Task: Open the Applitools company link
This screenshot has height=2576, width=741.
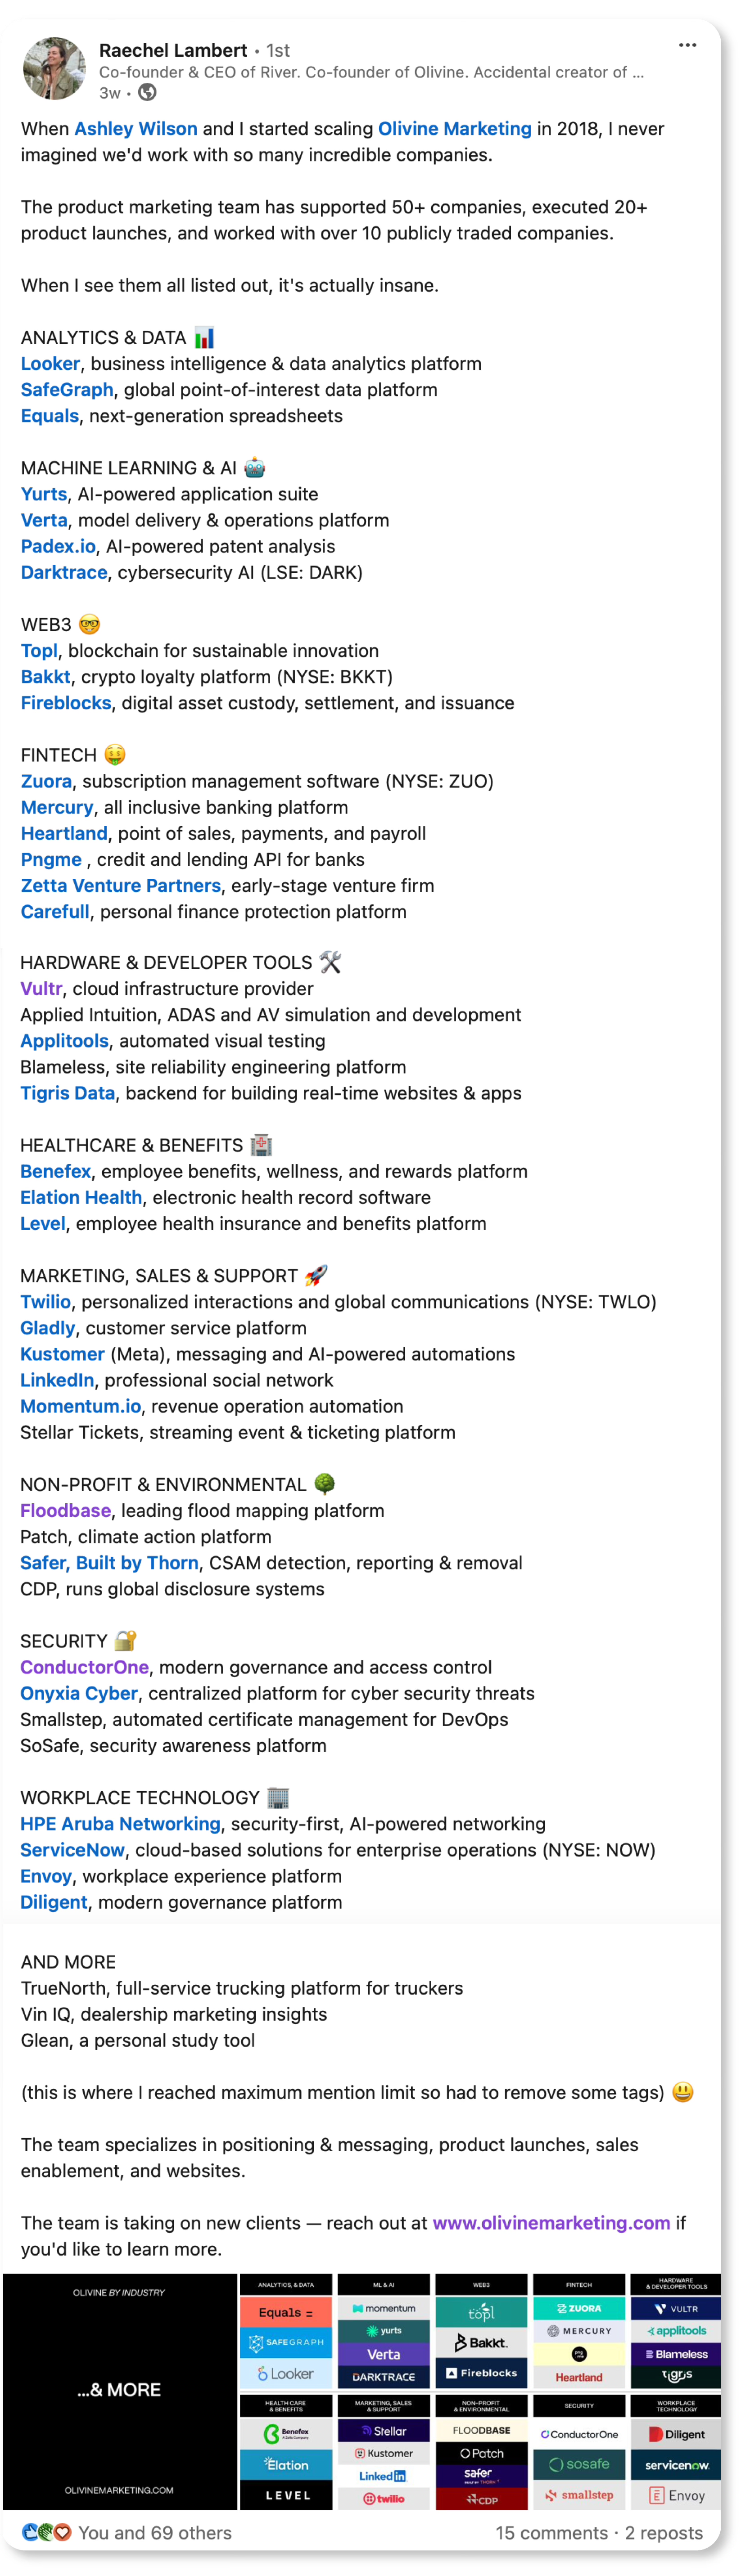Action: click(64, 1041)
